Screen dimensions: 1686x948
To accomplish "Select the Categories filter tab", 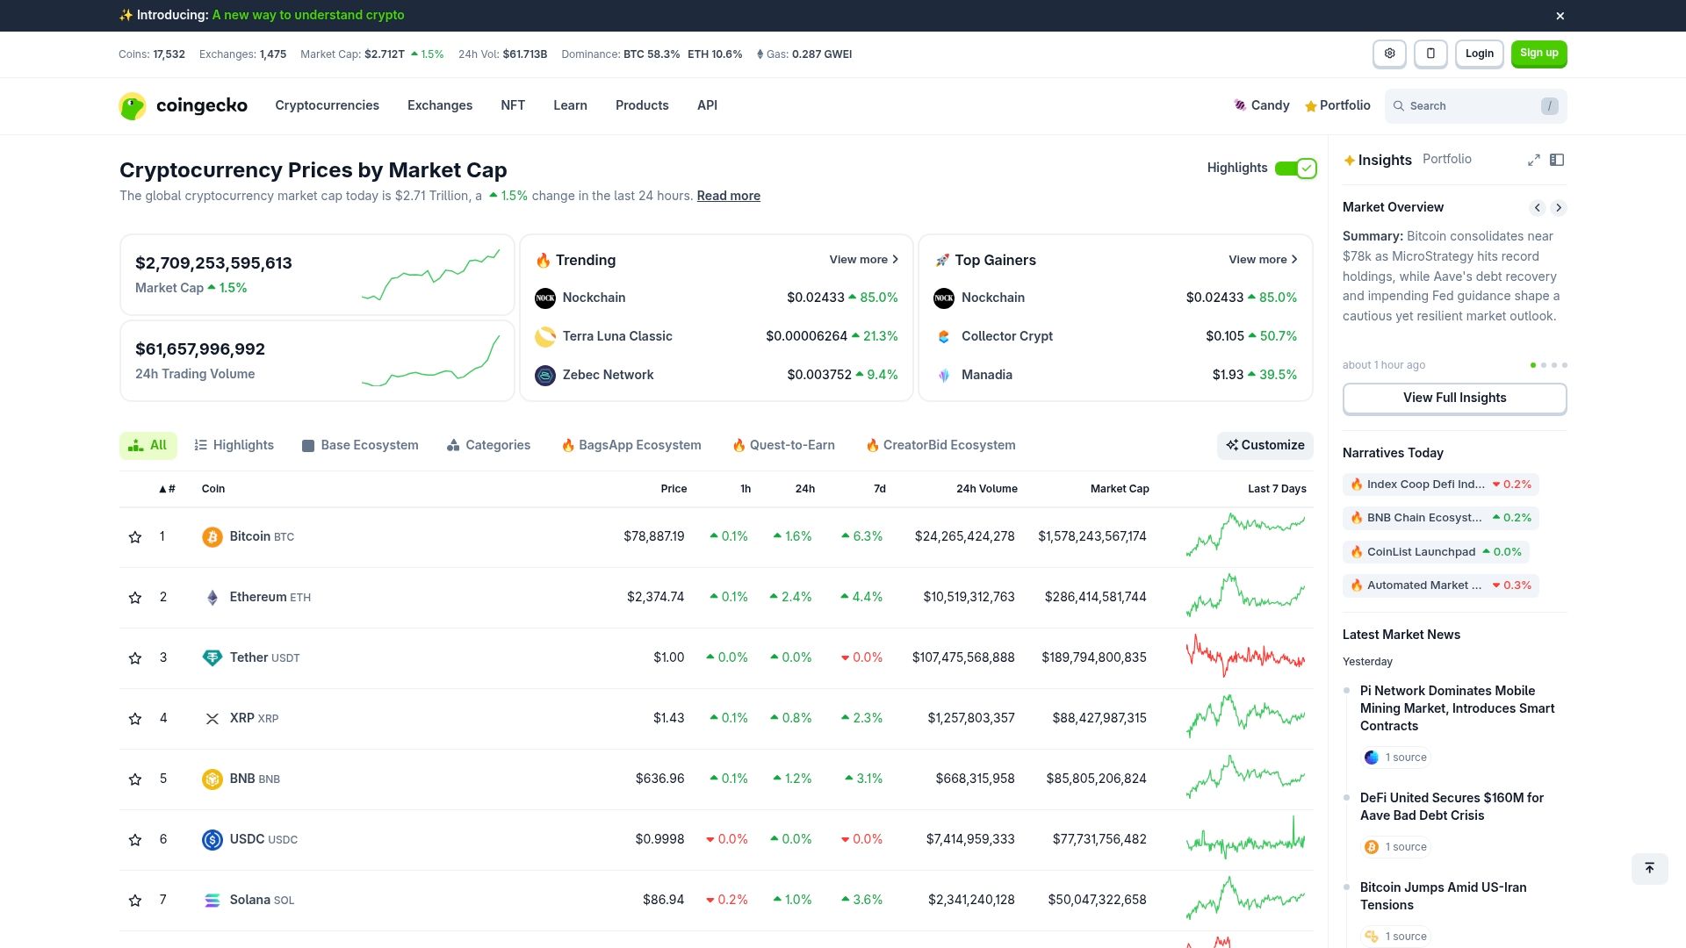I will point(488,446).
